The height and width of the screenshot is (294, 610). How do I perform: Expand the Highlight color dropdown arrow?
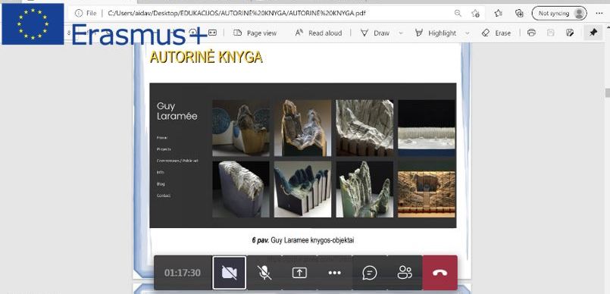tap(468, 33)
